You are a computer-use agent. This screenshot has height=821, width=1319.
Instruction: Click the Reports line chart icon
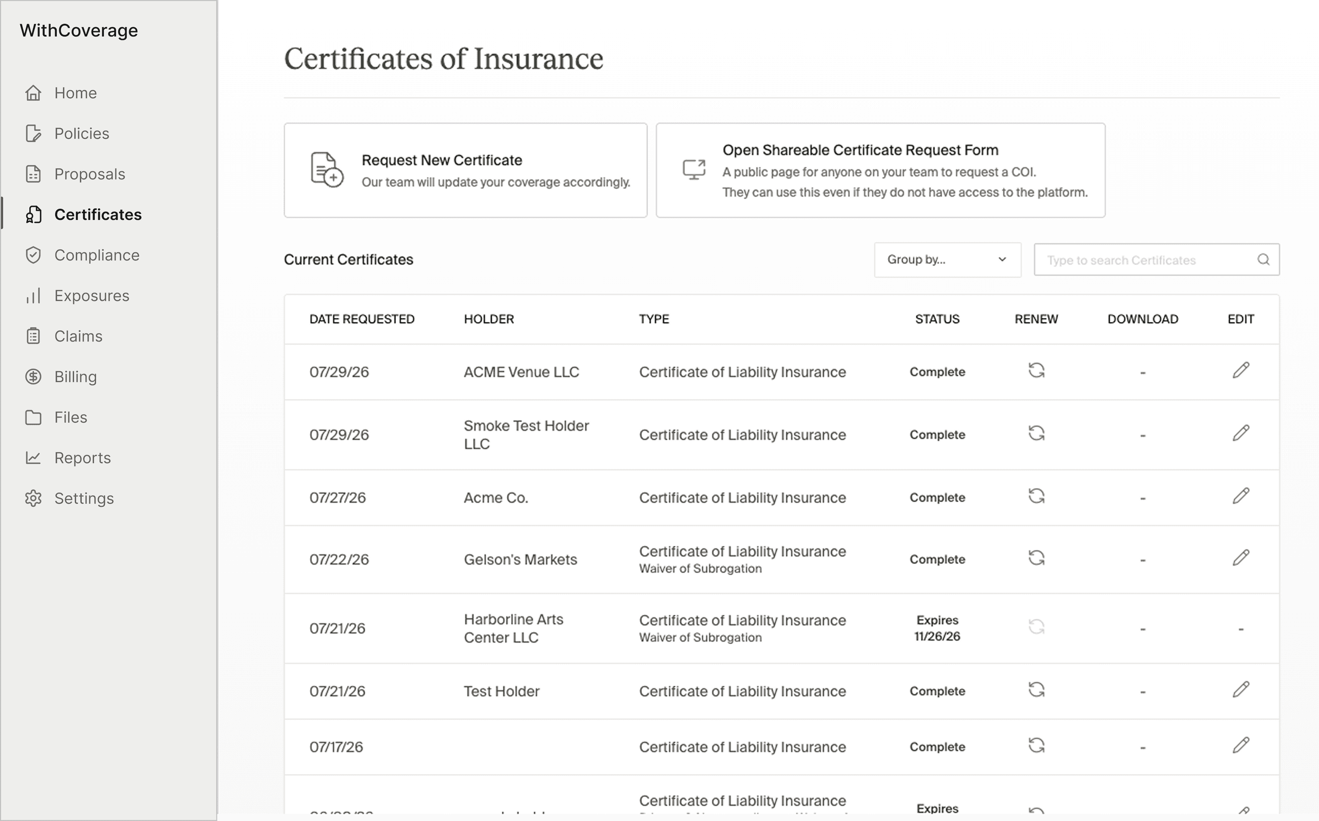coord(33,458)
